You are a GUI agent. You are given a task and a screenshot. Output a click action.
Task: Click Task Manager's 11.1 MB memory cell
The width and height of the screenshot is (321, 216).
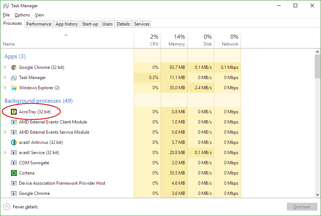pos(174,78)
